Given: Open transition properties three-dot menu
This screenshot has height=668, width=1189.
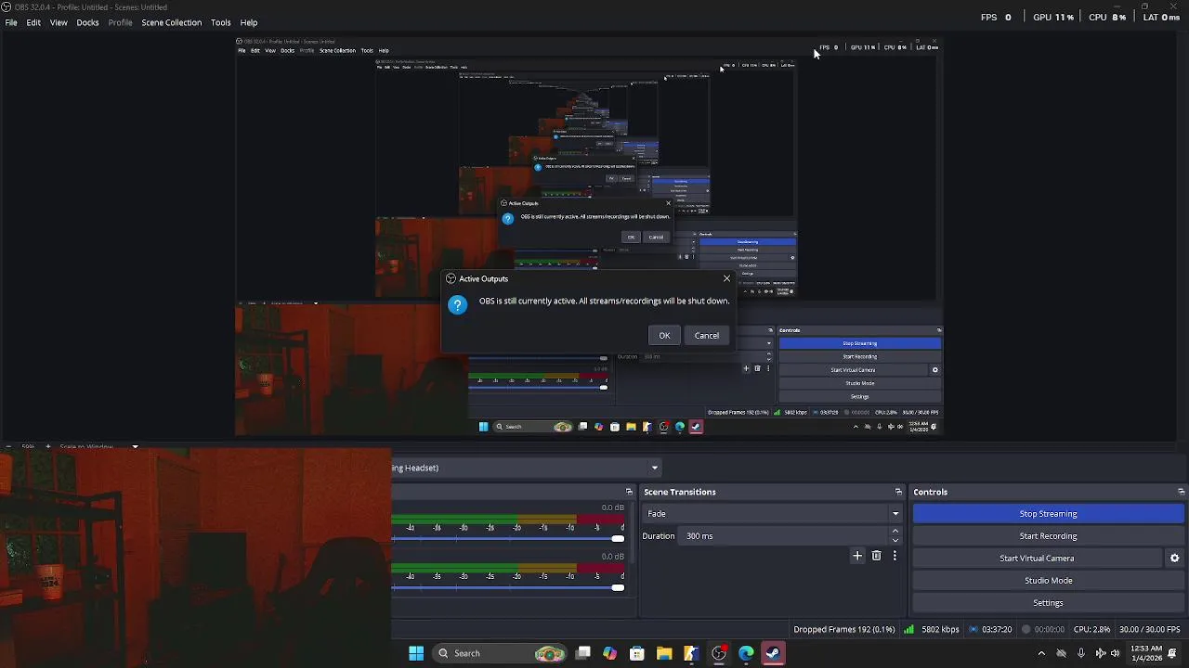Looking at the screenshot, I should click(x=895, y=556).
